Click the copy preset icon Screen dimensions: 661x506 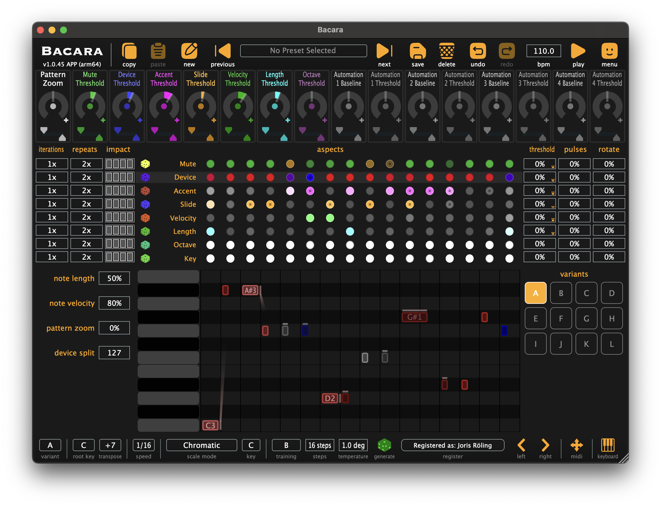tap(129, 51)
